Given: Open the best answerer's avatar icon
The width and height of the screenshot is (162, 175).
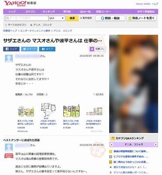Looking at the screenshot, I should pos(9,147).
